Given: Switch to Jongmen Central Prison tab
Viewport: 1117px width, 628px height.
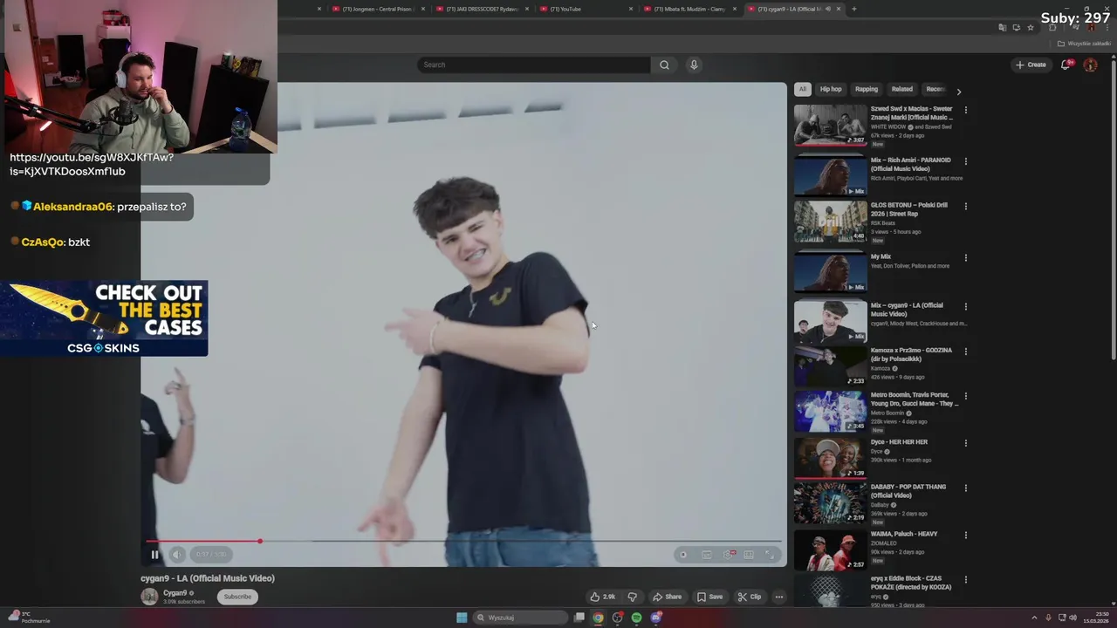Looking at the screenshot, I should [x=376, y=9].
